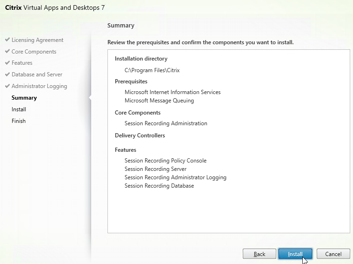The image size is (353, 264).
Task: Select the Database and Server step
Action: click(x=37, y=74)
